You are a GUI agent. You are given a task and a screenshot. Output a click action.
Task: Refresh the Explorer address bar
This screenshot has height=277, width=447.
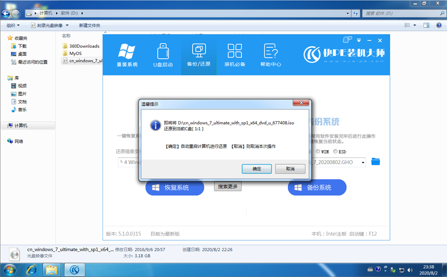[355, 13]
